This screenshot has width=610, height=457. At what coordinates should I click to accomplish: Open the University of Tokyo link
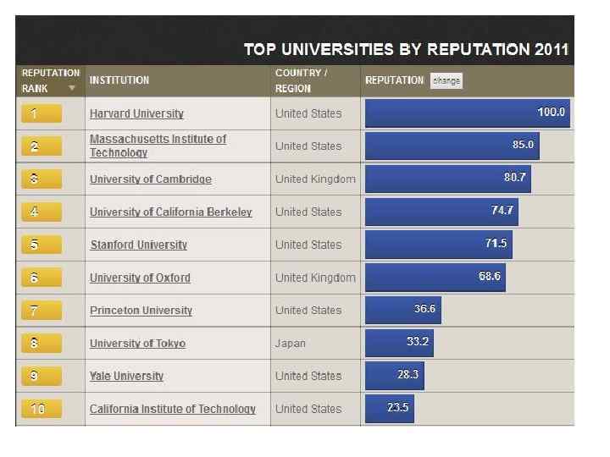point(137,344)
